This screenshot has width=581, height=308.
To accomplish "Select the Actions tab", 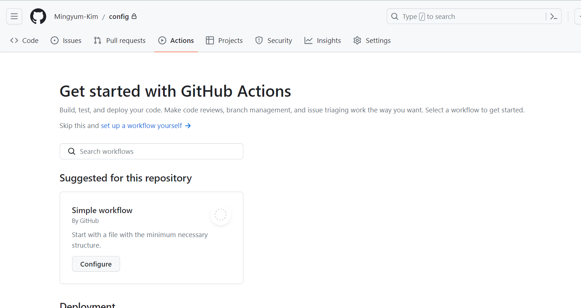I will tap(176, 40).
